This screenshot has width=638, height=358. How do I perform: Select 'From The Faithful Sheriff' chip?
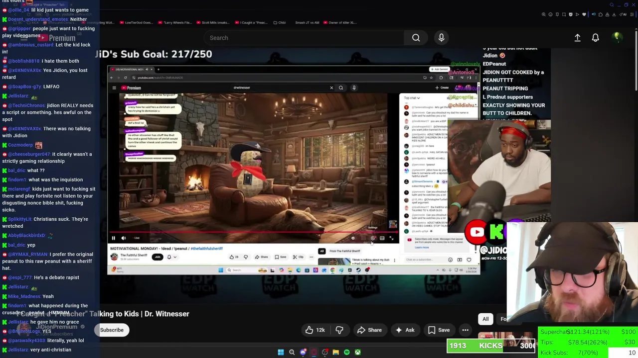click(344, 251)
